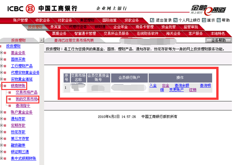Viewport: 251px width, 165px height.
Task: Open the 集团理财 menu tab
Action: [x=87, y=20]
